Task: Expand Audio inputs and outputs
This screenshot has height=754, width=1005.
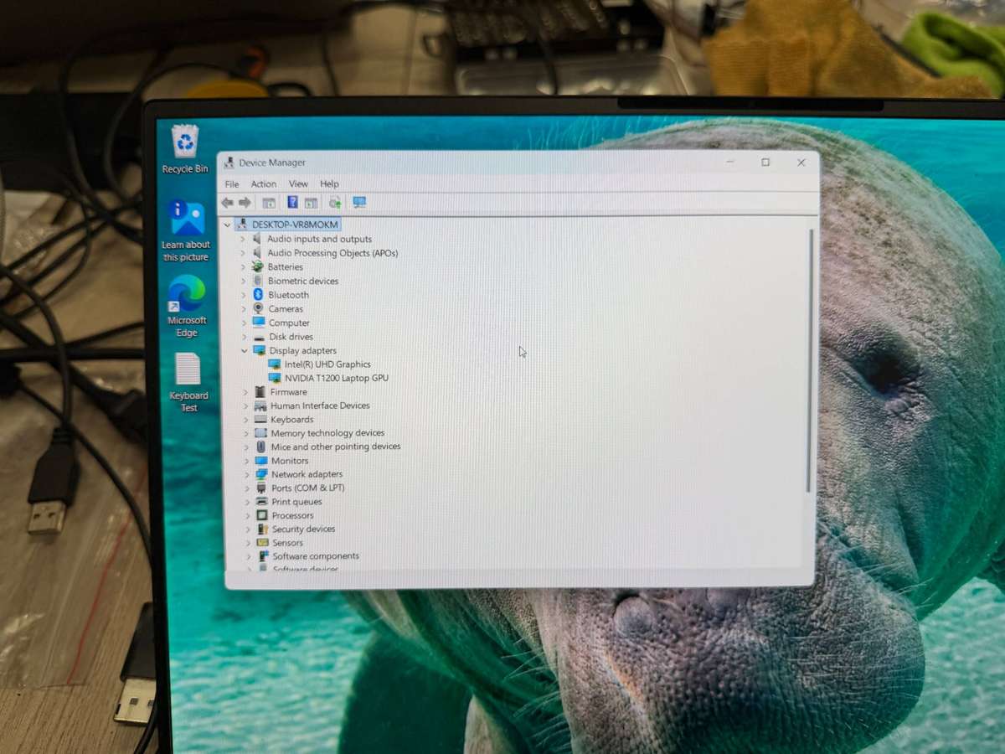Action: click(x=244, y=240)
